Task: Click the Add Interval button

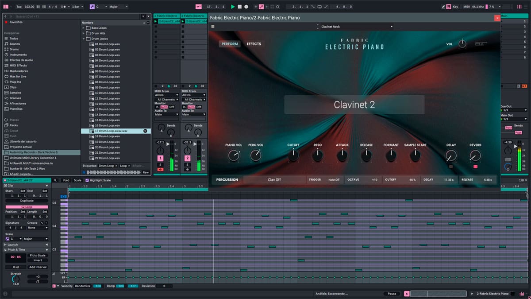Action: coord(38,267)
